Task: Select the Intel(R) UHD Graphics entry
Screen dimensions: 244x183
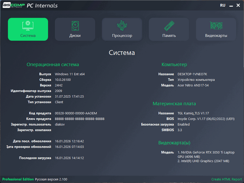Action: [x=203, y=161]
